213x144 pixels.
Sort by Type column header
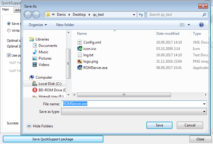pyautogui.click(x=197, y=34)
